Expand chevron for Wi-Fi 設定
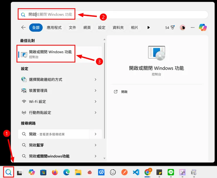This screenshot has height=178, width=217. pos(96,101)
